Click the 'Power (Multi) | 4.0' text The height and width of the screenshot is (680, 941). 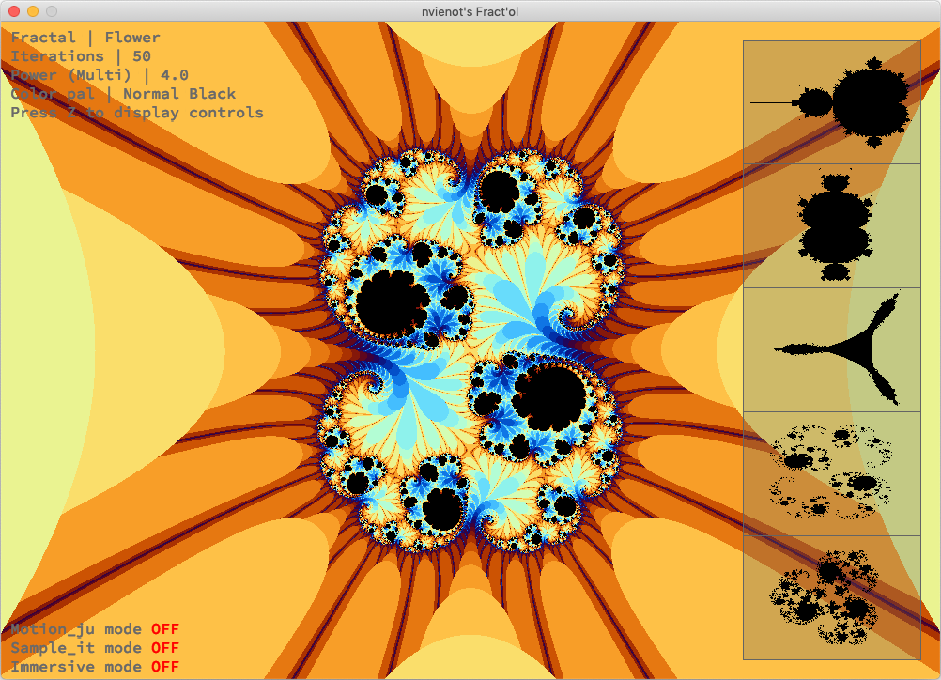[100, 75]
